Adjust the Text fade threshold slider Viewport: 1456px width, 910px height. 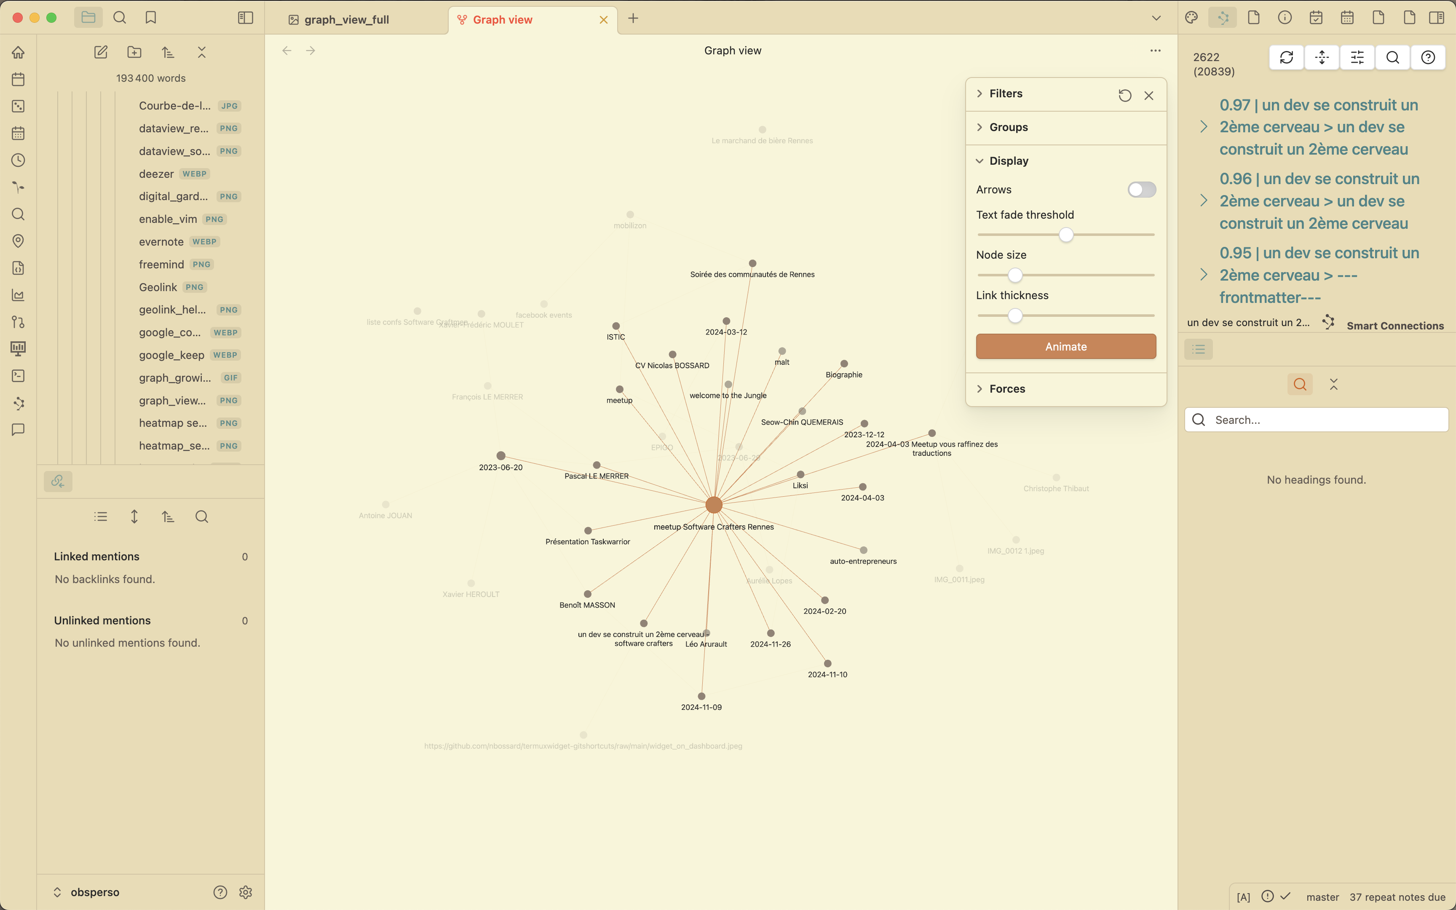point(1065,235)
